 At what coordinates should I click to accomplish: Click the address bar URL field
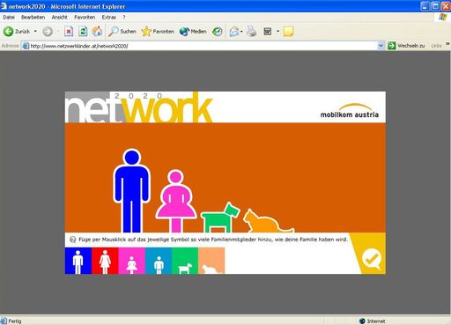pos(203,46)
